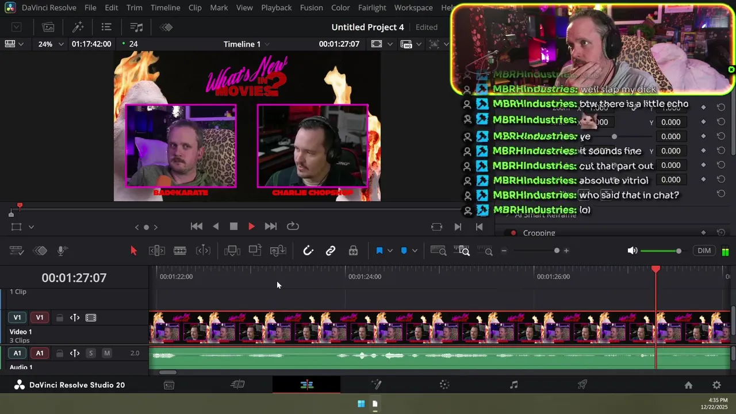Open the transform overlay dropdown below viewer
This screenshot has height=414, width=736.
[31, 227]
